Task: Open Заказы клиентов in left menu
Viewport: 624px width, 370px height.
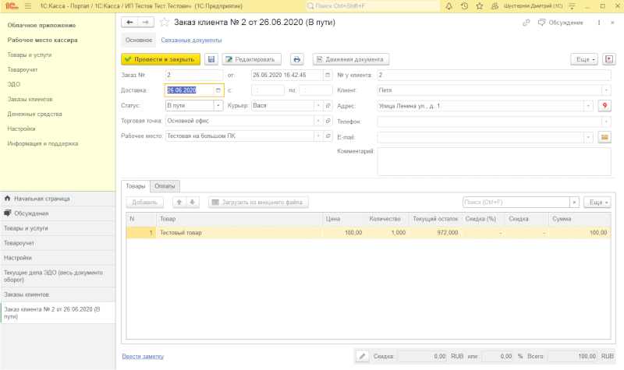Action: [30, 99]
